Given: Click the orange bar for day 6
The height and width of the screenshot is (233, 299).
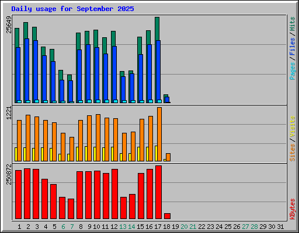Looking at the screenshot, I should click(x=63, y=147).
